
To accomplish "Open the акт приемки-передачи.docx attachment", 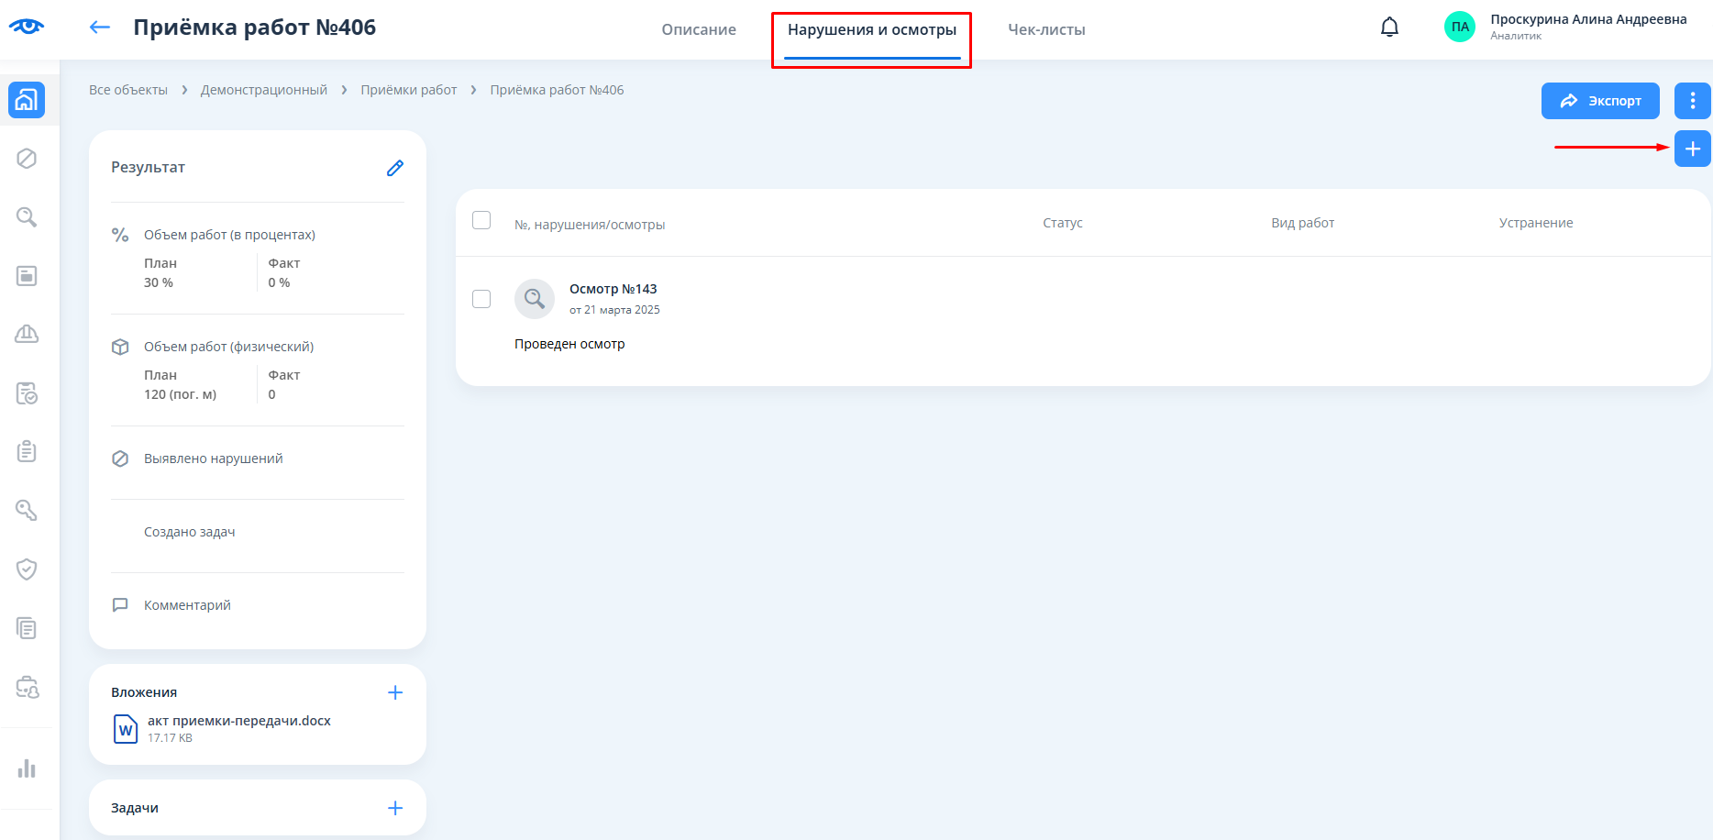I will (x=238, y=721).
